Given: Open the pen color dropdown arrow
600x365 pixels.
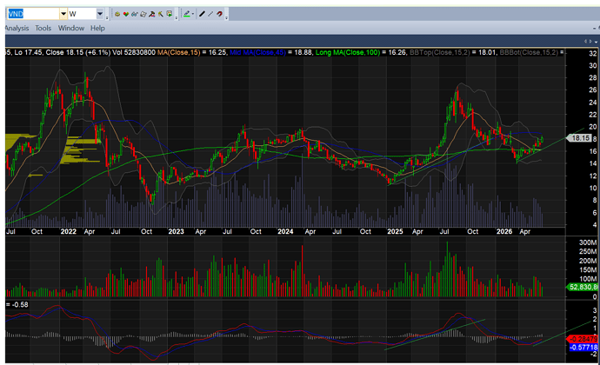Looking at the screenshot, I should 193,14.
